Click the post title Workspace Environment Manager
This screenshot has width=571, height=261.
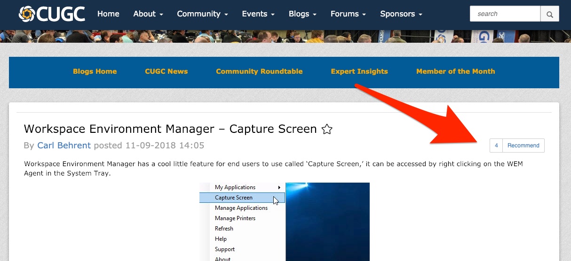(x=170, y=129)
